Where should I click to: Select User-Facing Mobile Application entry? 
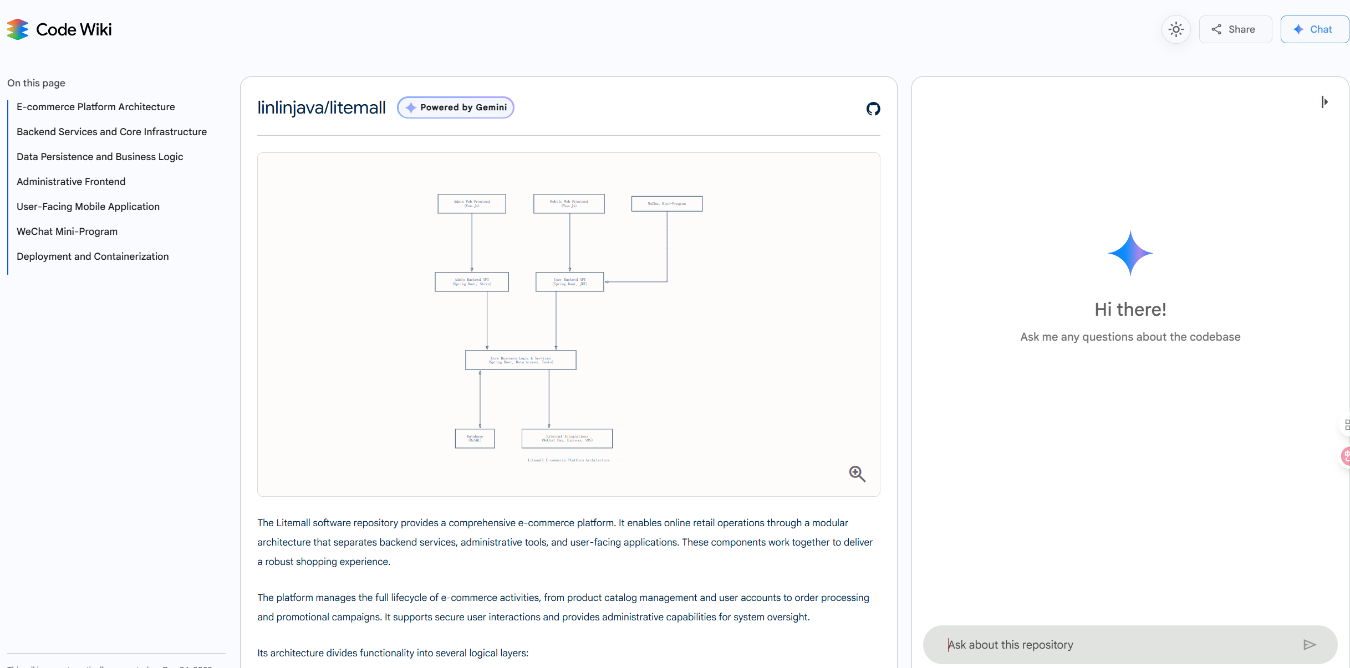88,207
